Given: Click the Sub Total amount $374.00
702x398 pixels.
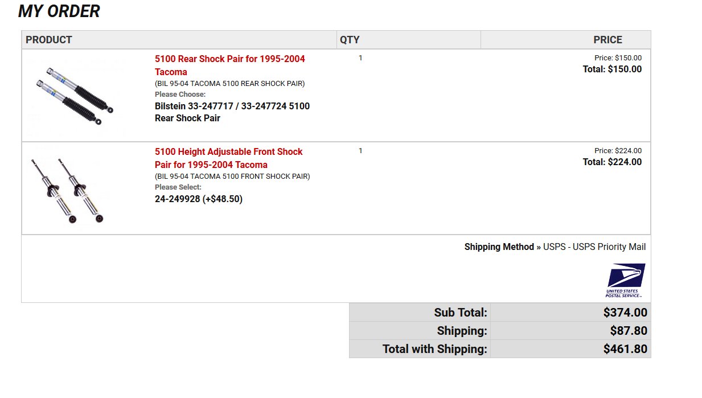Looking at the screenshot, I should (625, 313).
